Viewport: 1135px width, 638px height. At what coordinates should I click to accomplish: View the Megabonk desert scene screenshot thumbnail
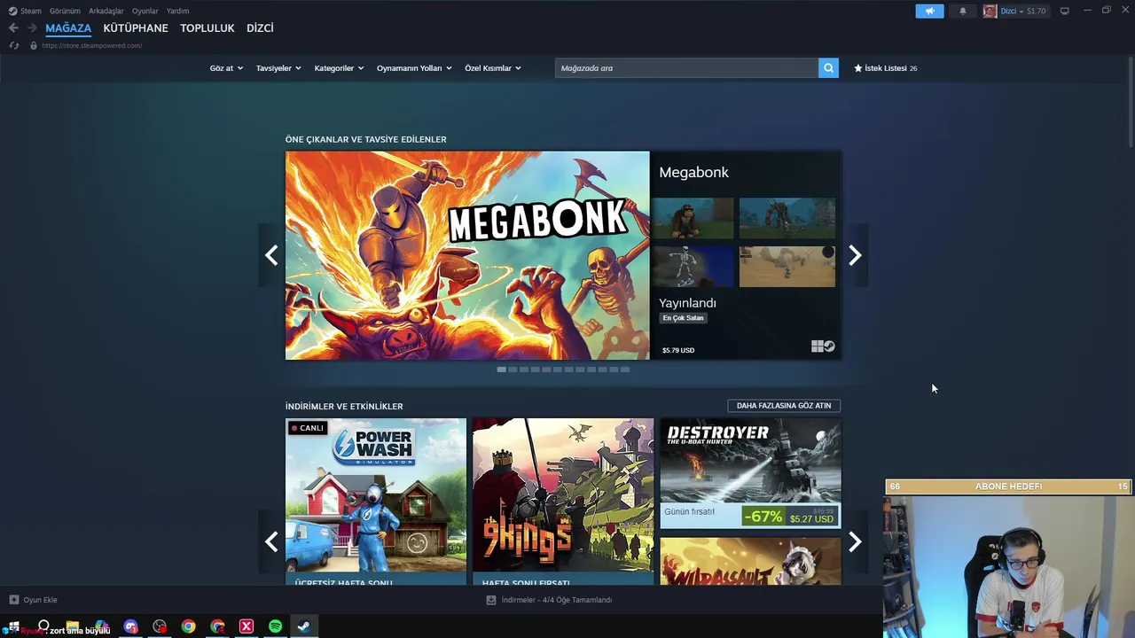coord(787,267)
